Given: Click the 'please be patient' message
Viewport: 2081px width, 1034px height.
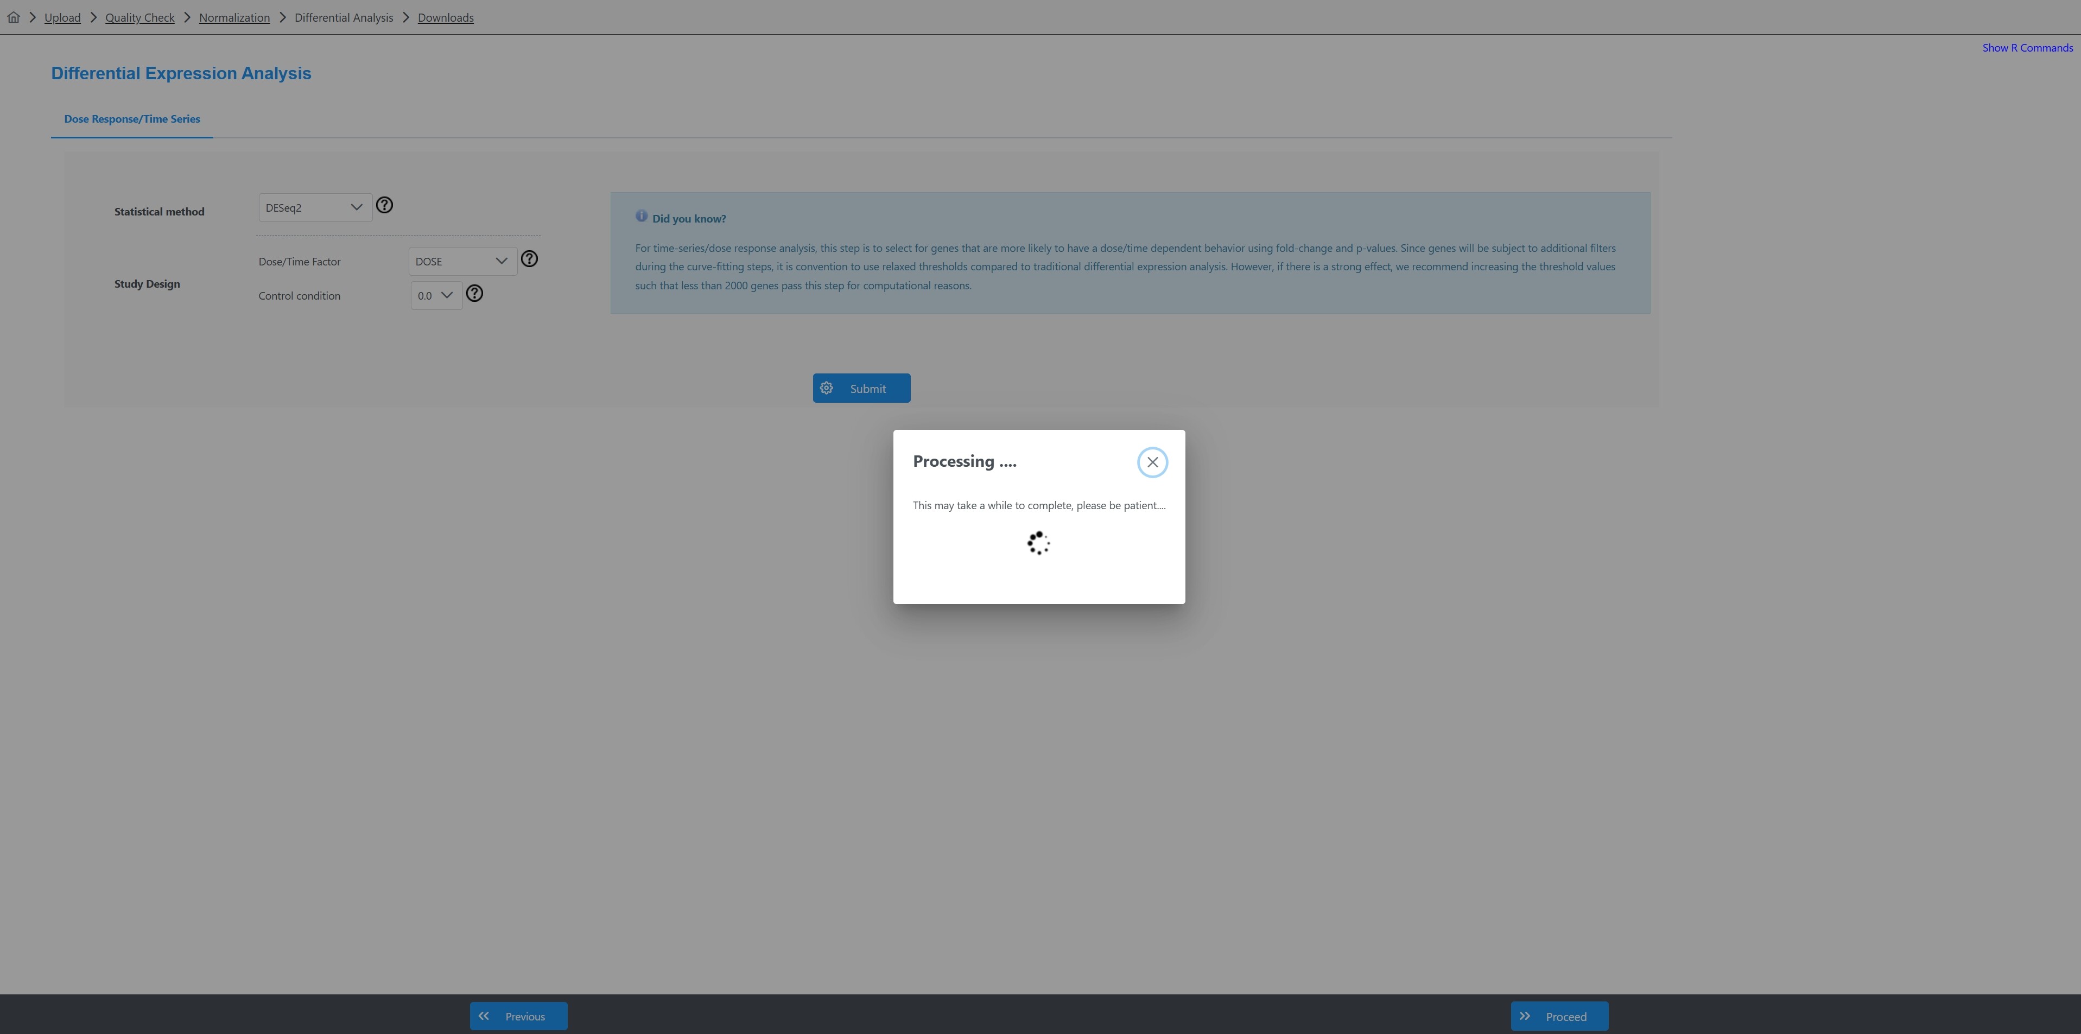Looking at the screenshot, I should 1039,506.
